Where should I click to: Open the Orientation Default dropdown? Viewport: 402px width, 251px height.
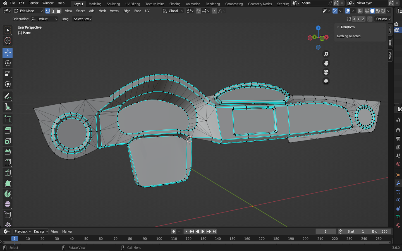pos(44,19)
